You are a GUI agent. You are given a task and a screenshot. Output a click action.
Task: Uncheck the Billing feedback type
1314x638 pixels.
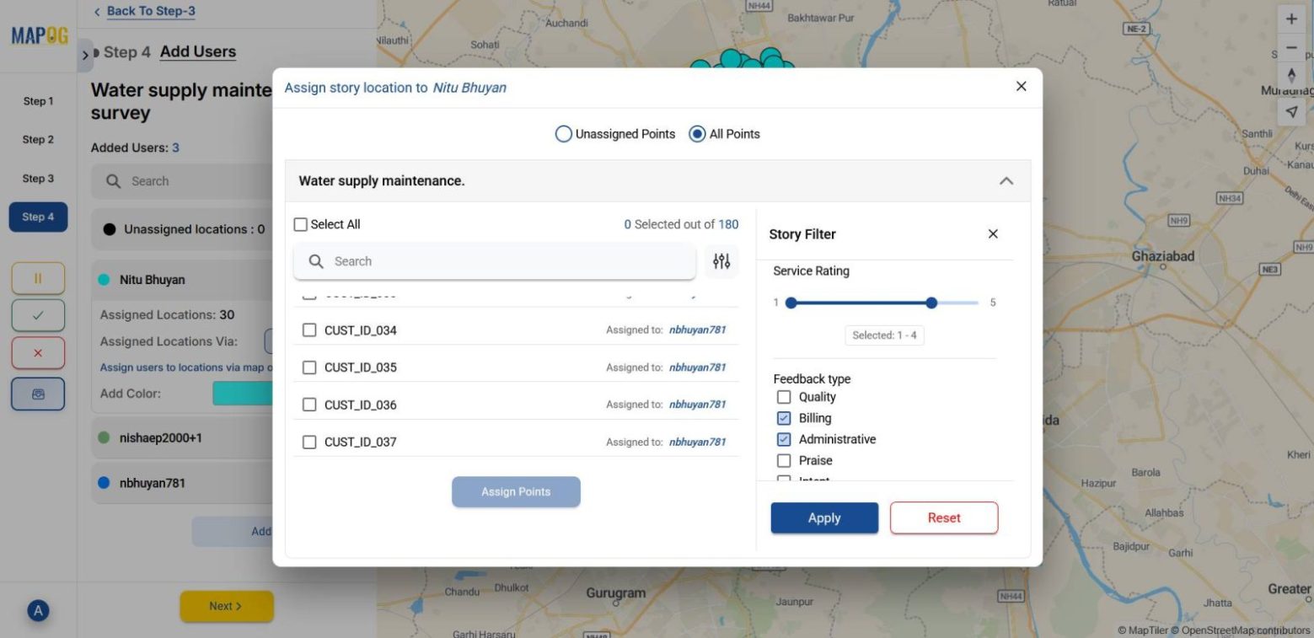tap(784, 418)
